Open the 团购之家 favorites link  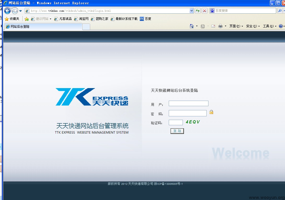tap(100, 19)
